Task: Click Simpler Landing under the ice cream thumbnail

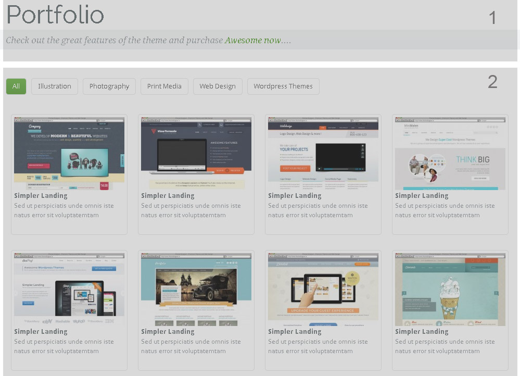Action: pos(422,331)
